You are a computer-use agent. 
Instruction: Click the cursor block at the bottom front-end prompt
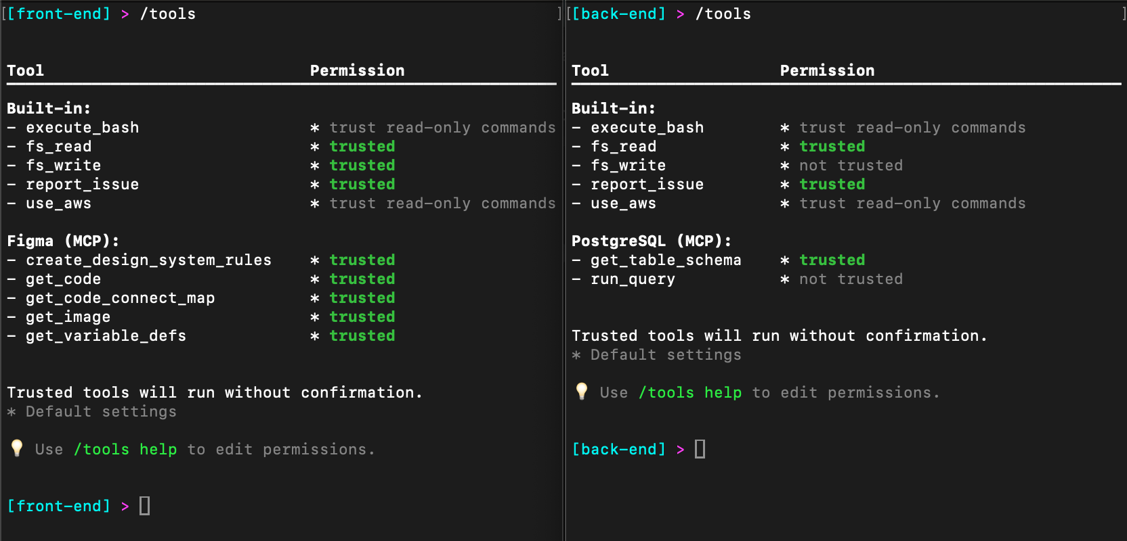point(144,506)
